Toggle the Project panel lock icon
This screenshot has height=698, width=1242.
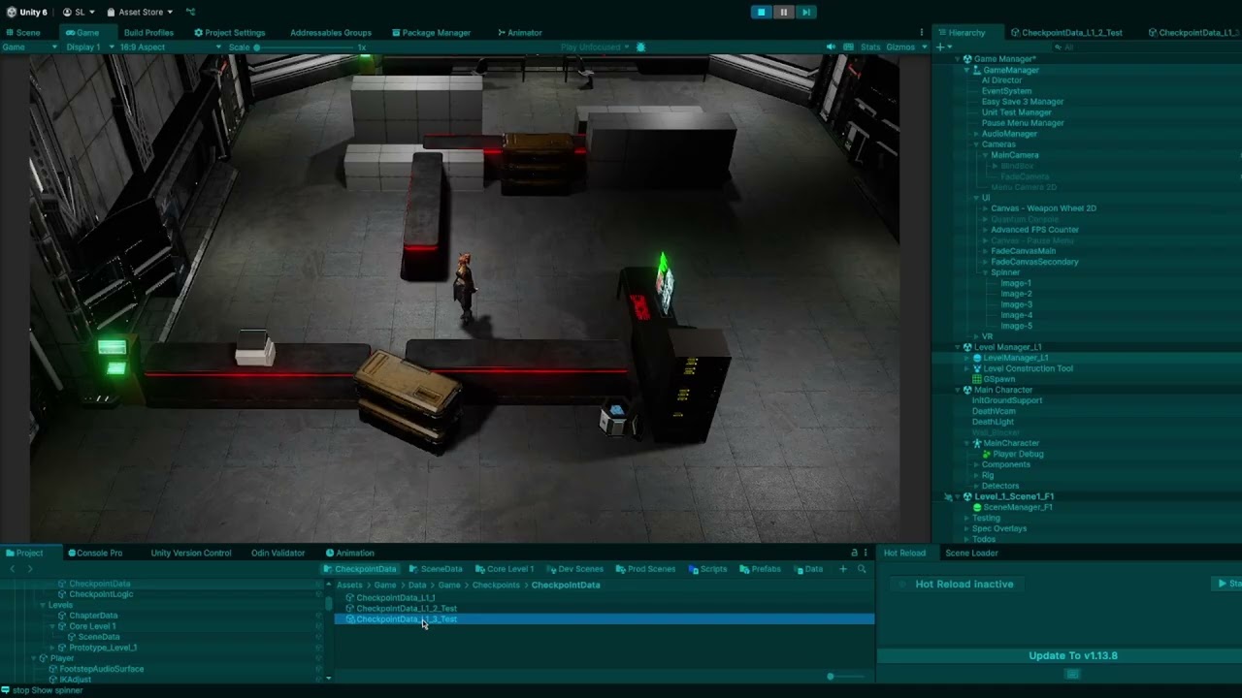[x=854, y=553]
